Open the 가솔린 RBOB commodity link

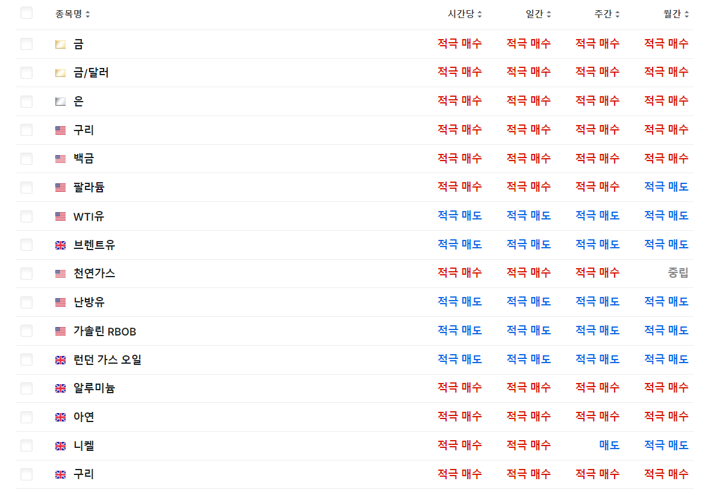105,331
